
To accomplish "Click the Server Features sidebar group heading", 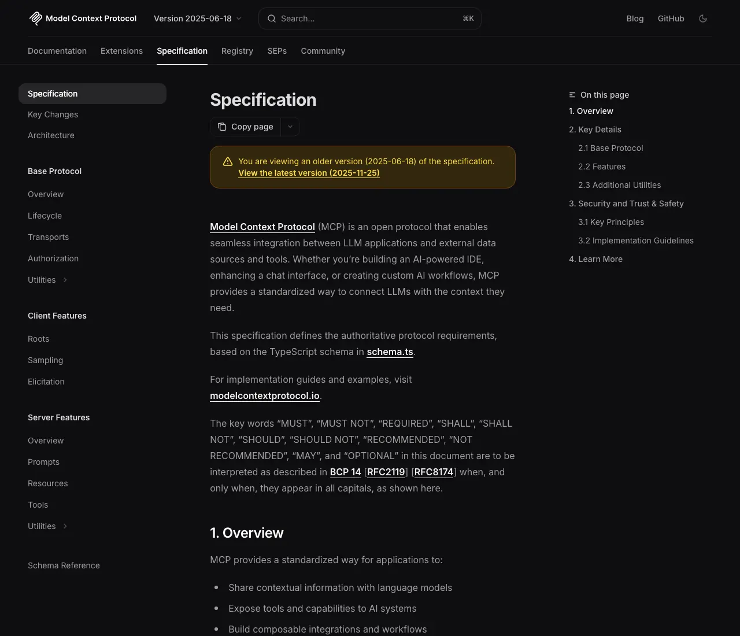I will tap(58, 417).
